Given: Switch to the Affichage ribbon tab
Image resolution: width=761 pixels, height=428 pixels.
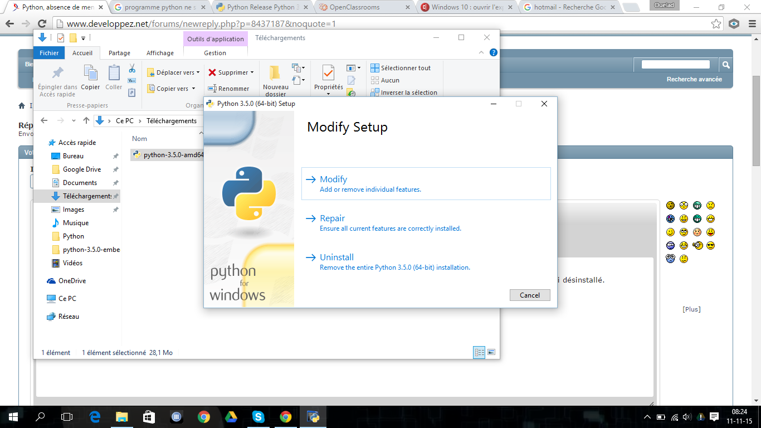Looking at the screenshot, I should coord(160,53).
